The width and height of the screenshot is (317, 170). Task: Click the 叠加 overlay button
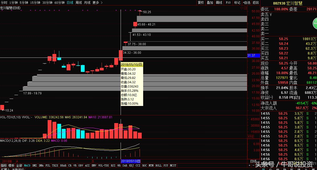210,3
